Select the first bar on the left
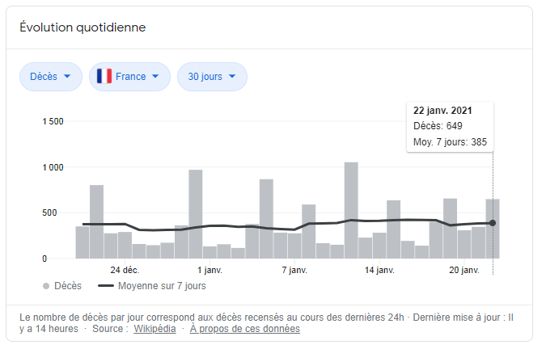546x345 pixels. [x=83, y=242]
